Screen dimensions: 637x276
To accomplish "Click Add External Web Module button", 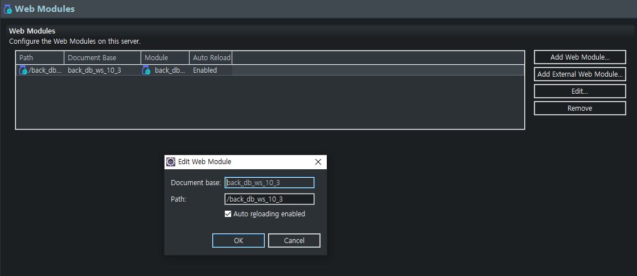I will click(x=580, y=74).
